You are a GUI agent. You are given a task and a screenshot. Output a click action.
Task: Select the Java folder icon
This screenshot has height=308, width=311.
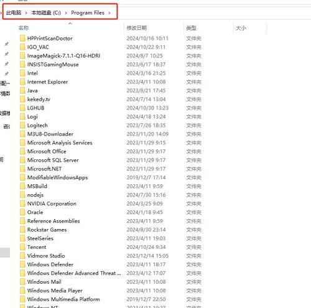tap(22, 90)
